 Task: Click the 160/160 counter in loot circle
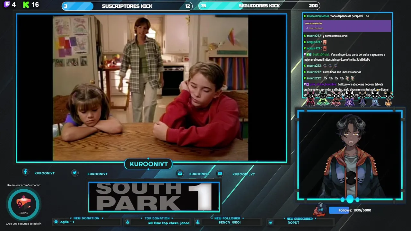click(x=24, y=213)
